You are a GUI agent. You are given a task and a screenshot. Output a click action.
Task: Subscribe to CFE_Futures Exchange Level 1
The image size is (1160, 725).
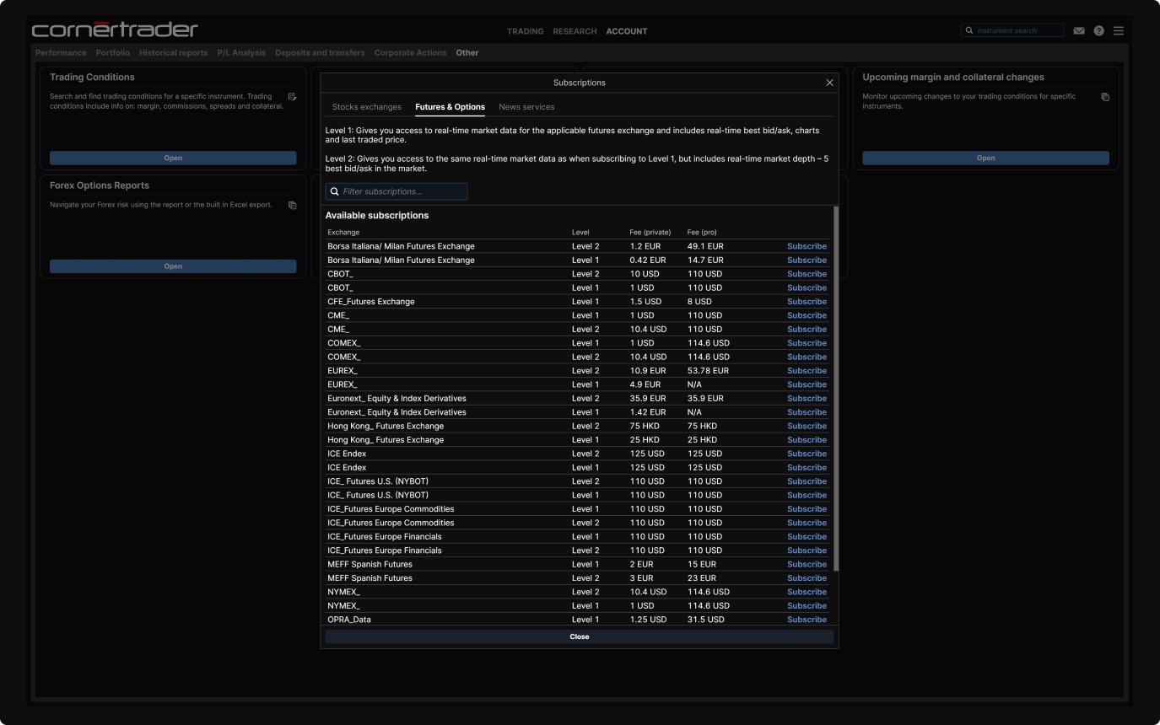point(807,302)
